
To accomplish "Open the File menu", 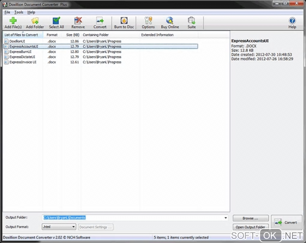I will pos(7,12).
